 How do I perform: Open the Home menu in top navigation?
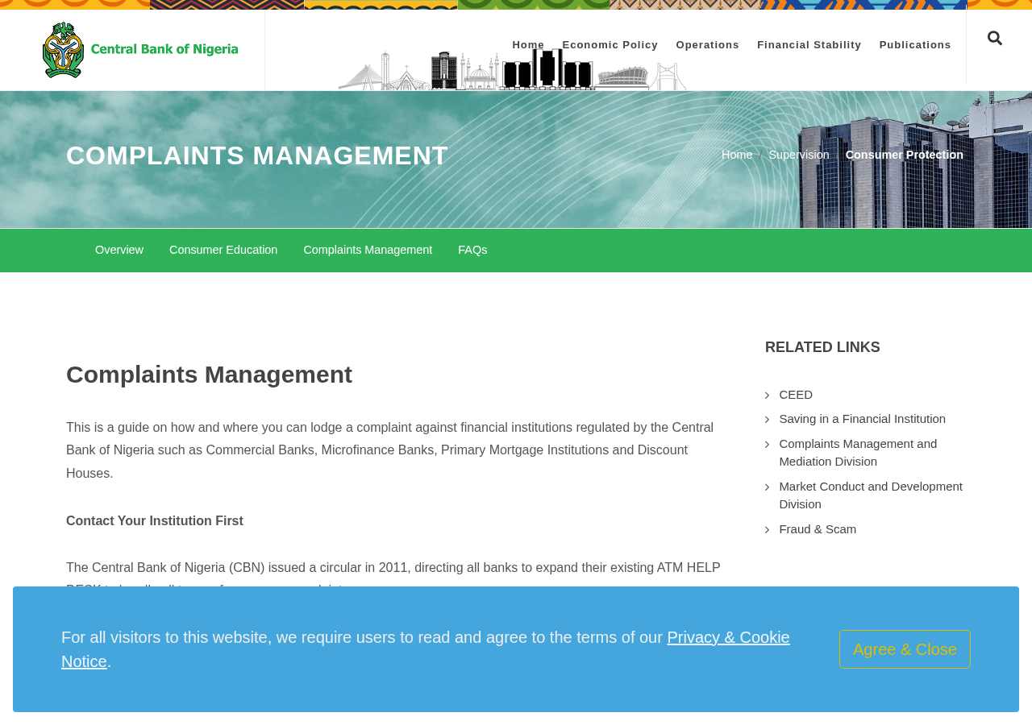point(528,45)
